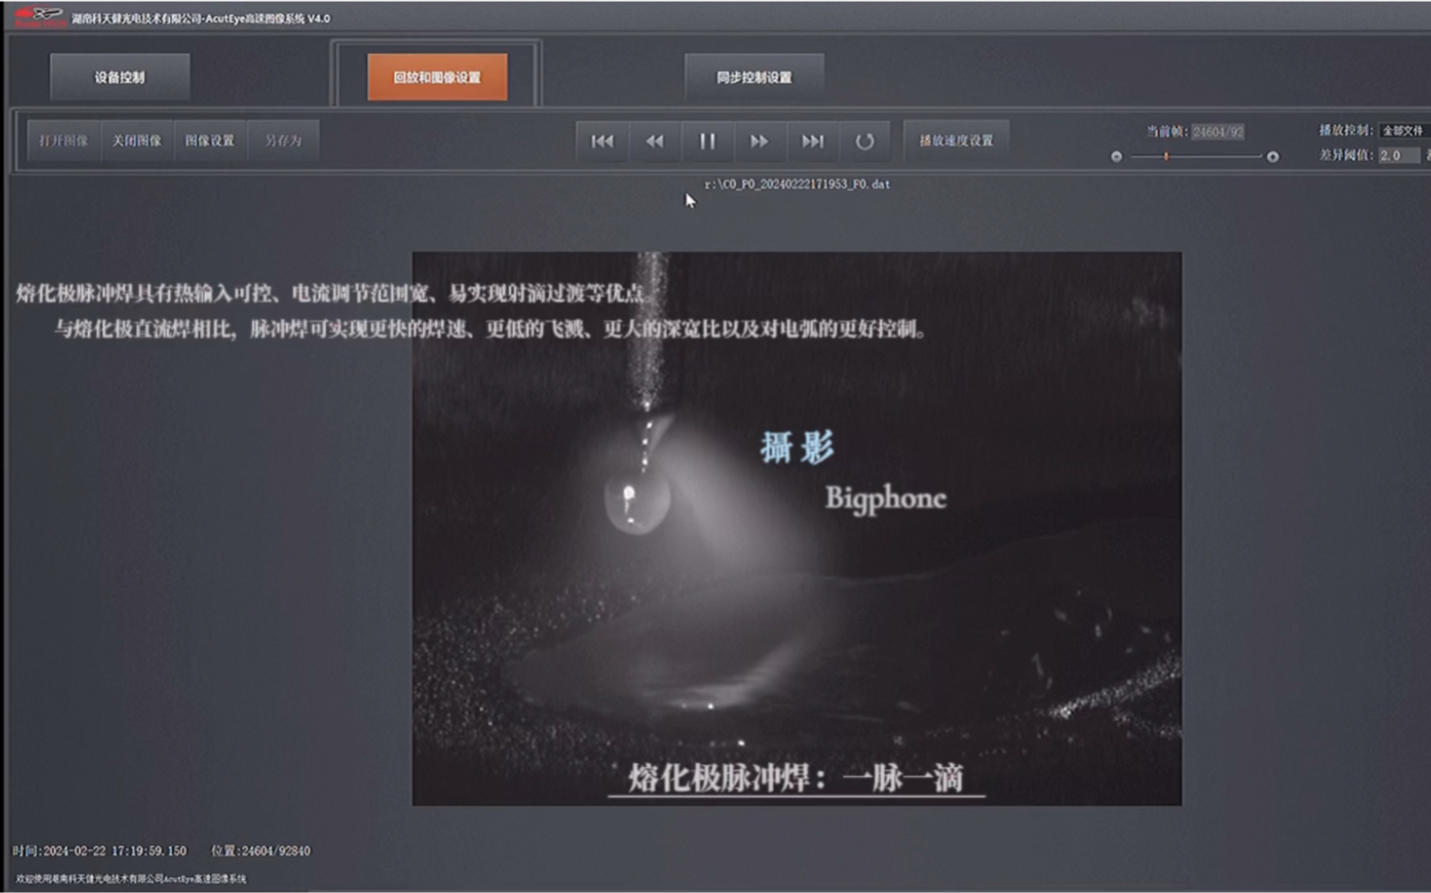Jump to the last frame
This screenshot has height=893, width=1431.
tap(812, 140)
